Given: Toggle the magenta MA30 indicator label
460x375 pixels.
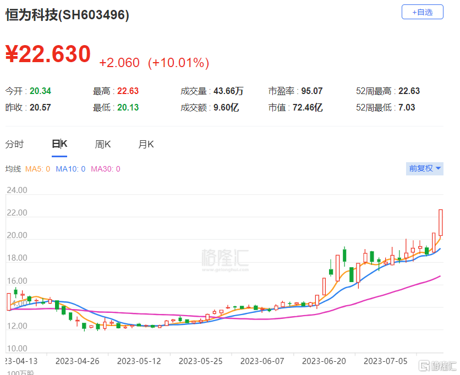Looking at the screenshot, I should point(105,169).
